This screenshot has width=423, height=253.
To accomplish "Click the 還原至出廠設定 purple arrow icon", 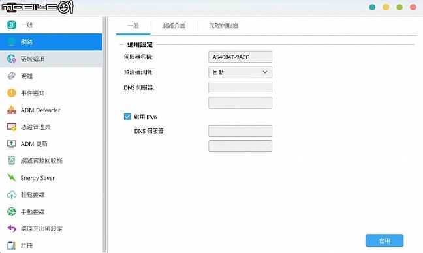I will [x=11, y=228].
